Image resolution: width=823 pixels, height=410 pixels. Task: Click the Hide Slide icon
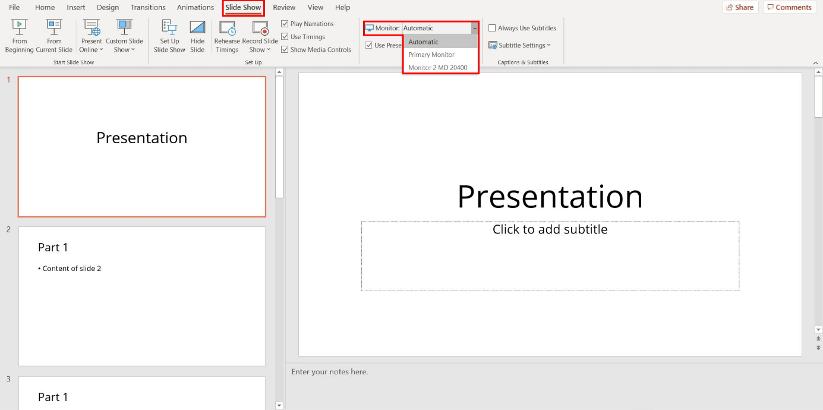click(197, 28)
